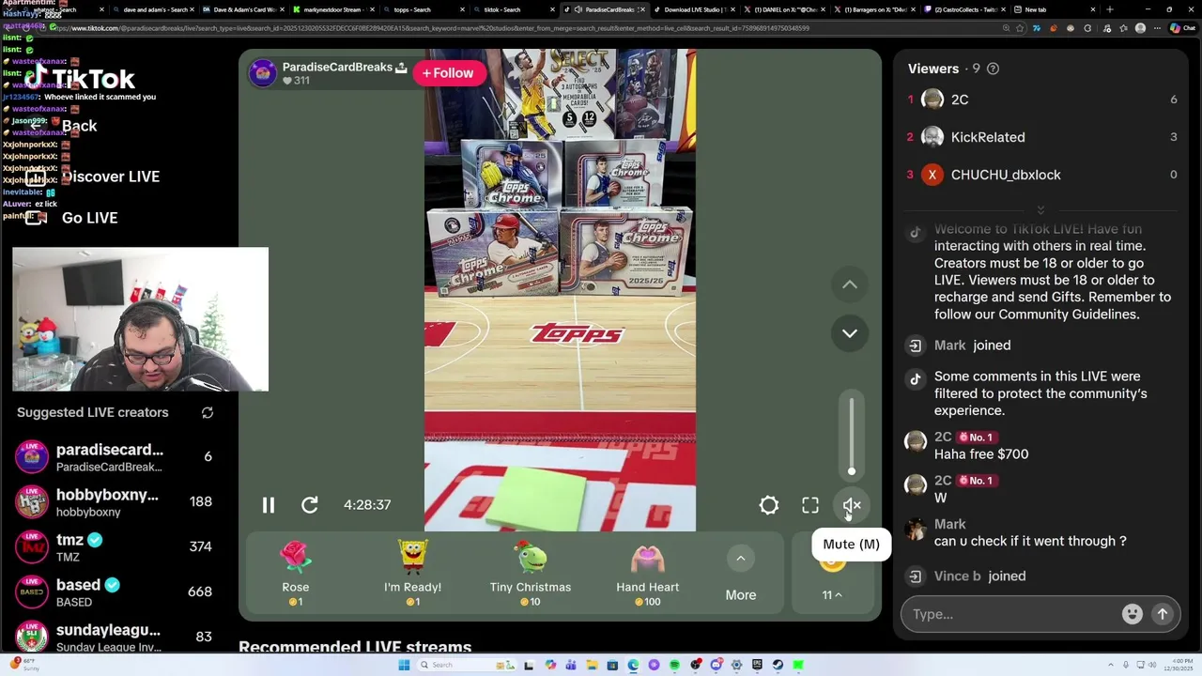The width and height of the screenshot is (1202, 676).
Task: Send the I'm Ready! gift
Action: pyautogui.click(x=412, y=573)
